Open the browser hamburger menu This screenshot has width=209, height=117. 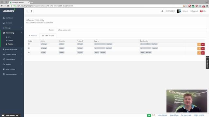tap(207, 6)
